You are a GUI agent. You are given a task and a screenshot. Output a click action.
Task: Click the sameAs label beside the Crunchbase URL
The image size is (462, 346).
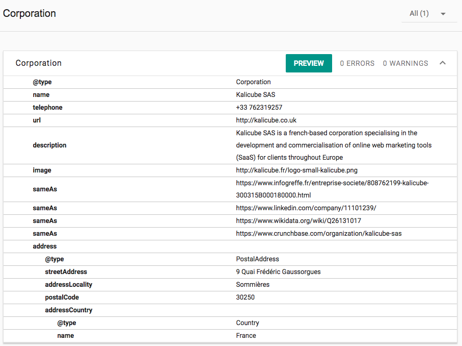coord(45,233)
